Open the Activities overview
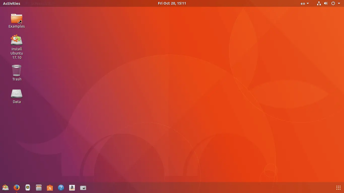344x193 pixels. click(12, 4)
